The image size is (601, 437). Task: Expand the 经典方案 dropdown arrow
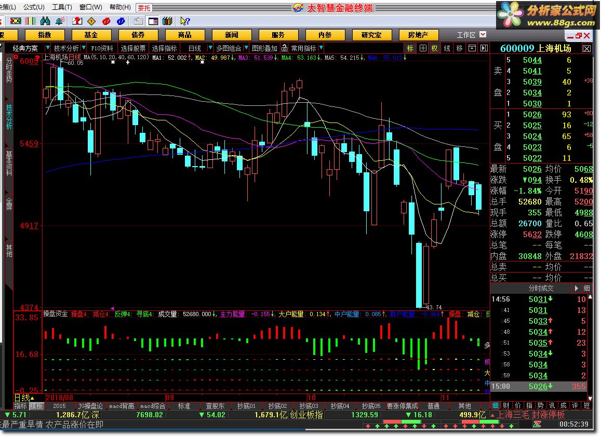tap(47, 48)
